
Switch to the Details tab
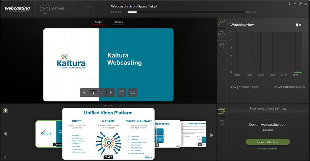pyautogui.click(x=118, y=22)
